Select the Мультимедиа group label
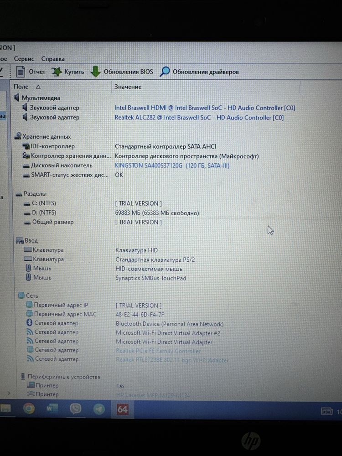The width and height of the screenshot is (342, 456). point(41,98)
